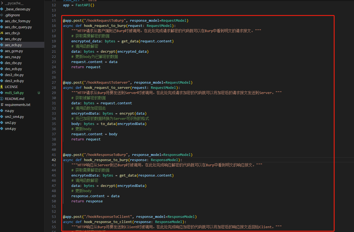Click the Python icon next to _base_classes.py
Image resolution: width=354 pixels, height=232 pixels.
point(2,9)
